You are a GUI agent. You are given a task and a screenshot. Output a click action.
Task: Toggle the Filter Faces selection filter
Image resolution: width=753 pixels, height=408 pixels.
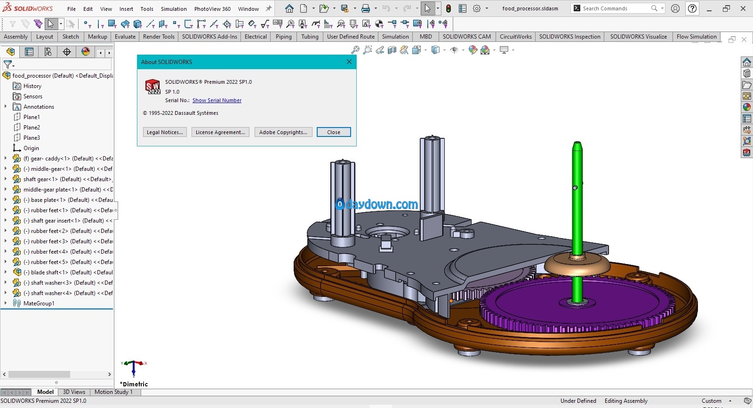tap(112, 24)
